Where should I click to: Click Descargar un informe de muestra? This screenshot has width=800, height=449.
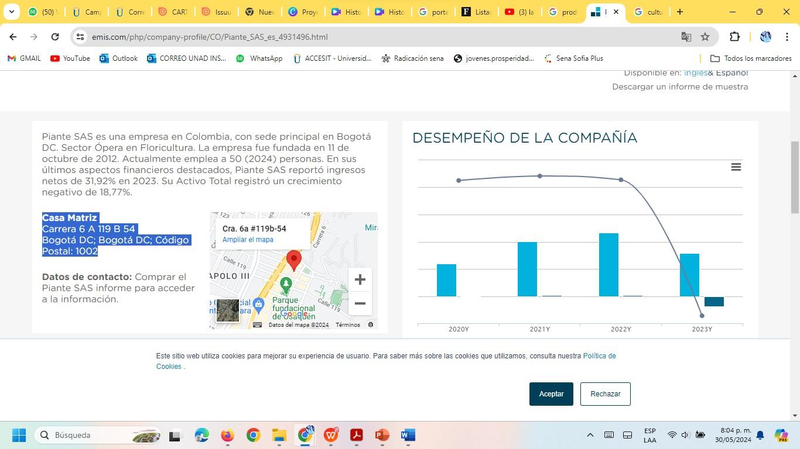[680, 87]
